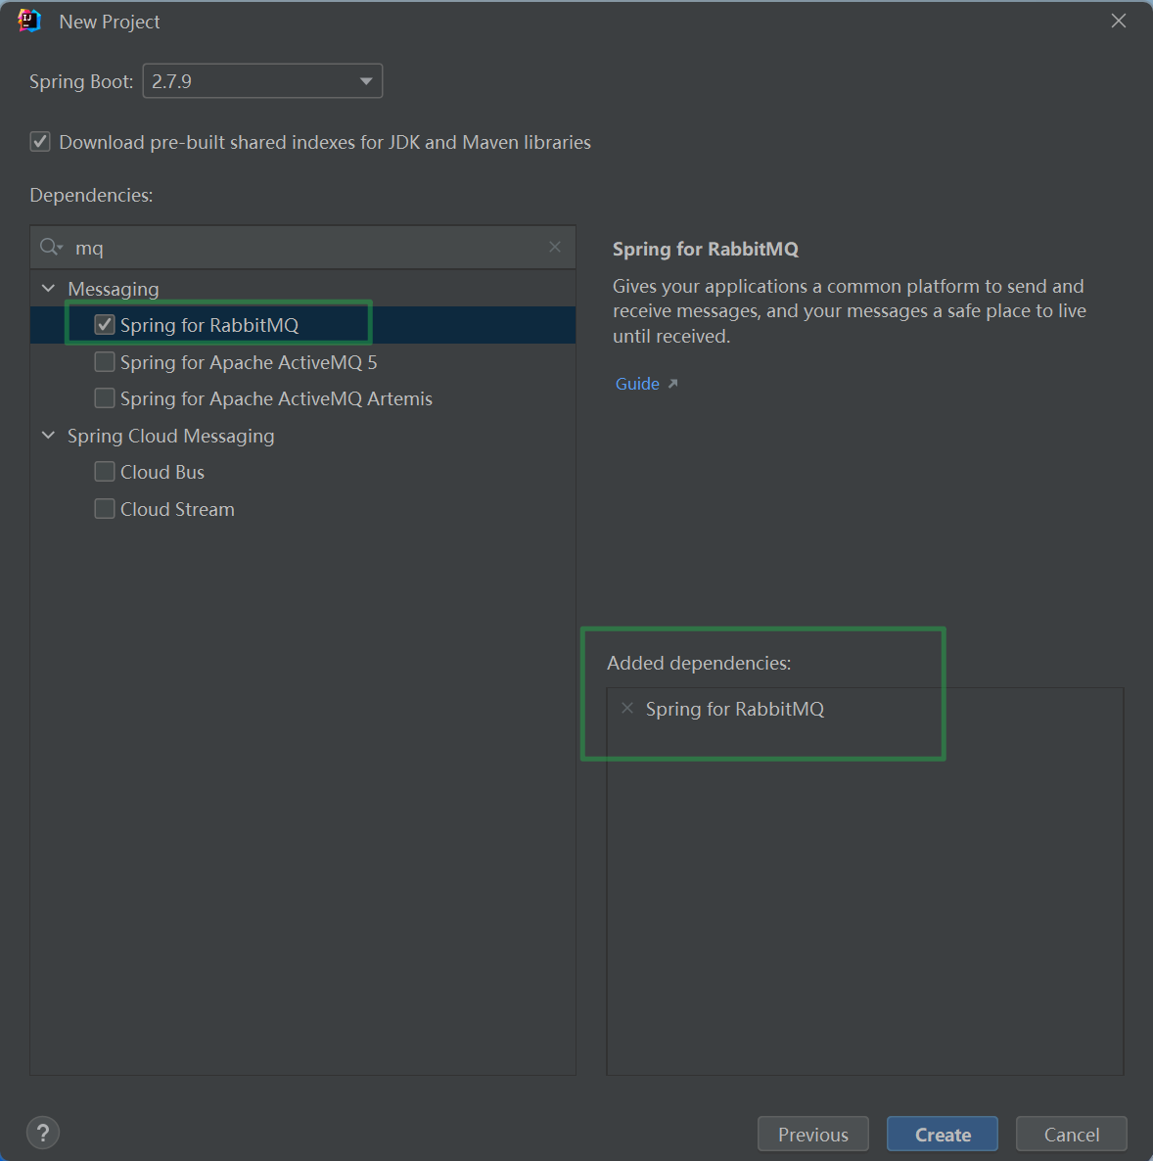
Task: Focus the dependency search field
Action: [303, 248]
